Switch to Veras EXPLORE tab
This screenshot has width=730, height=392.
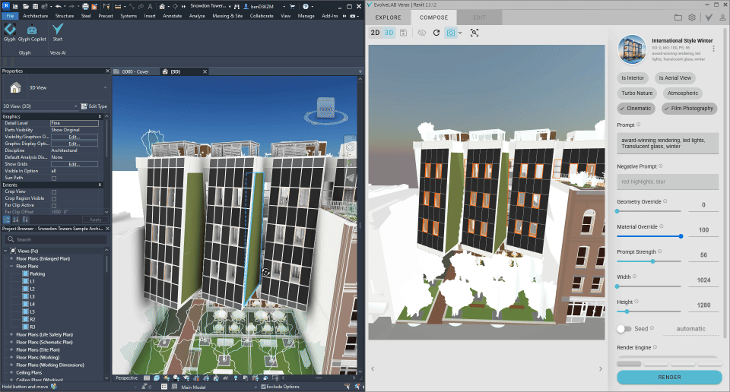[389, 17]
